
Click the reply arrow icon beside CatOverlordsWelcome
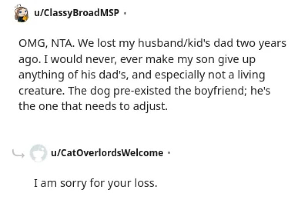(18, 153)
